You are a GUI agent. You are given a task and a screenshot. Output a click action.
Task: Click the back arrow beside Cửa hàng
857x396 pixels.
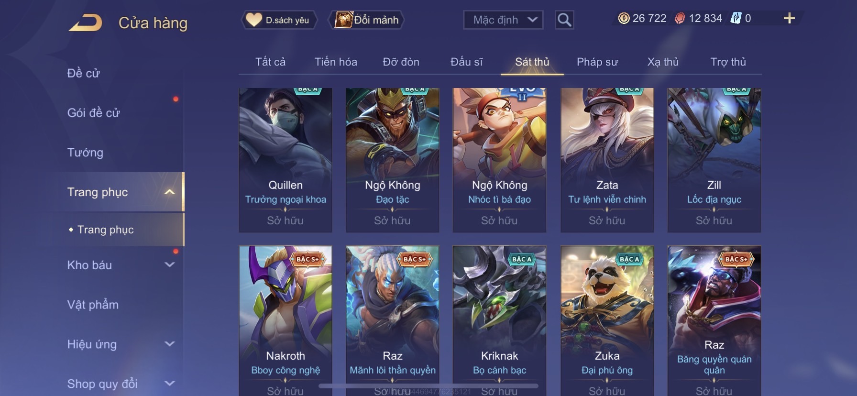tap(85, 22)
